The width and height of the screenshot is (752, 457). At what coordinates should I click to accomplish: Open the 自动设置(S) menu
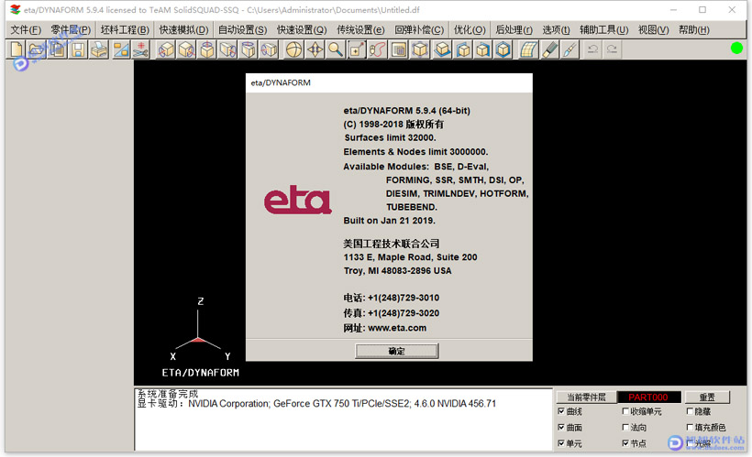click(242, 29)
